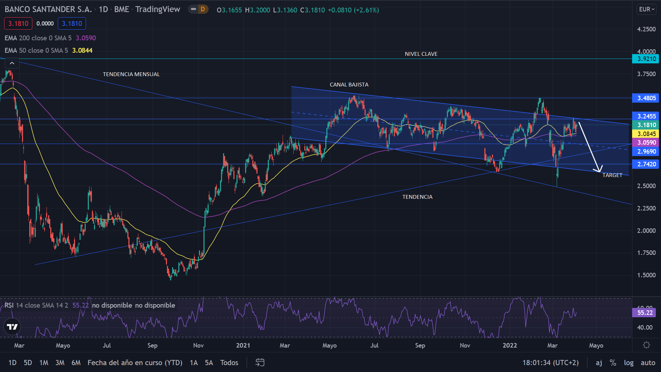Open chart settings gear icon
The height and width of the screenshot is (372, 661).
646,345
